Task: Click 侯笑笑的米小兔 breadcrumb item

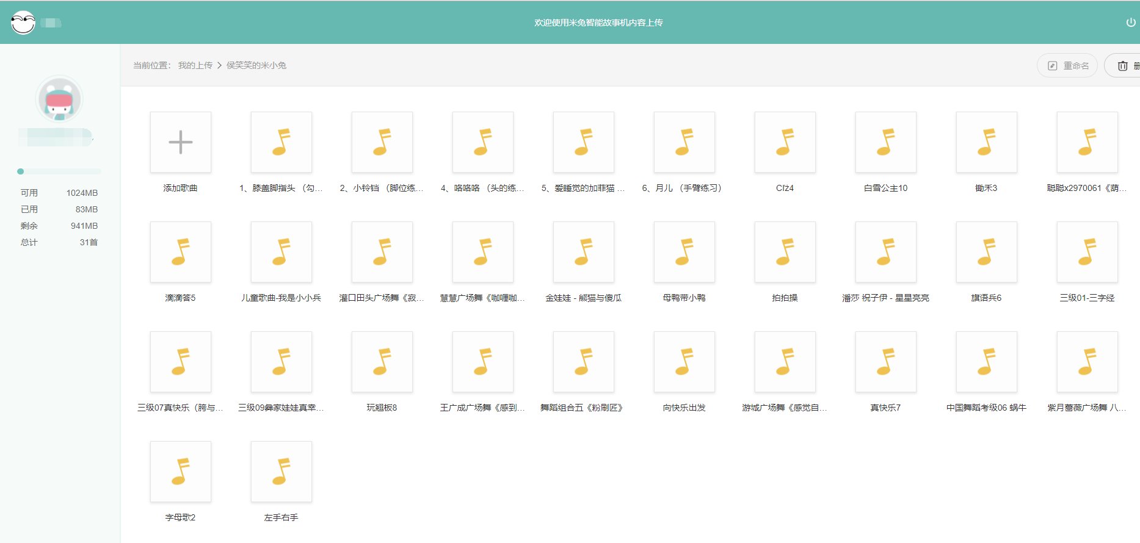Action: coord(256,65)
